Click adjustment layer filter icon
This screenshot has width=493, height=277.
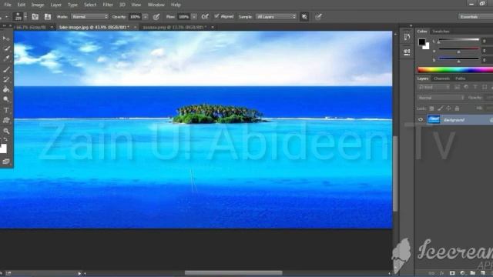click(x=466, y=87)
